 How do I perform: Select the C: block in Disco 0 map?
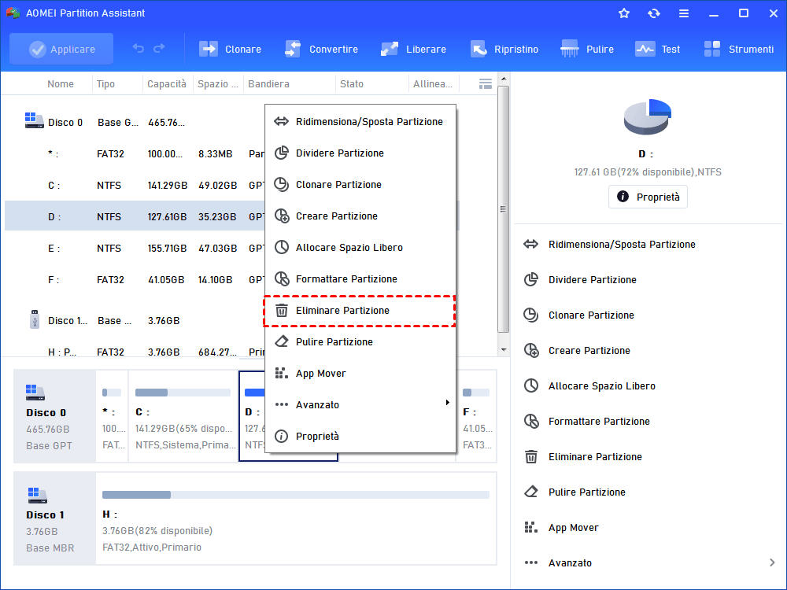tap(183, 416)
